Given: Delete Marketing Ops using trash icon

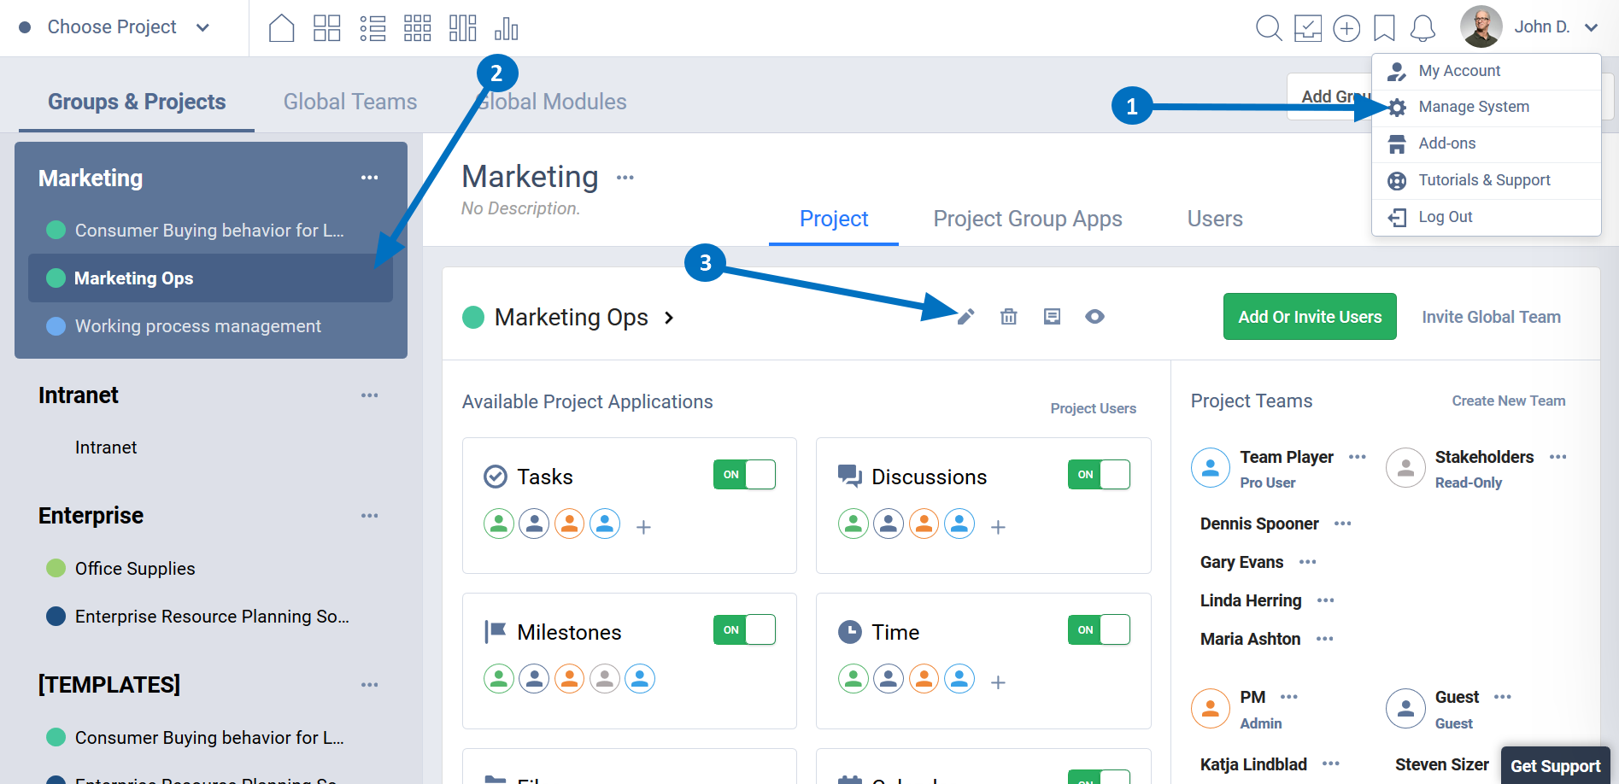Looking at the screenshot, I should point(1008,317).
